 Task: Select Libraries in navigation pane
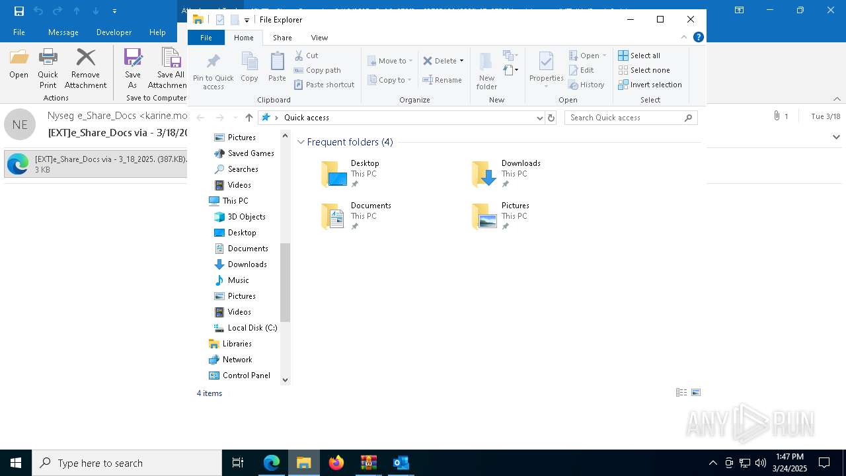[x=230, y=344]
